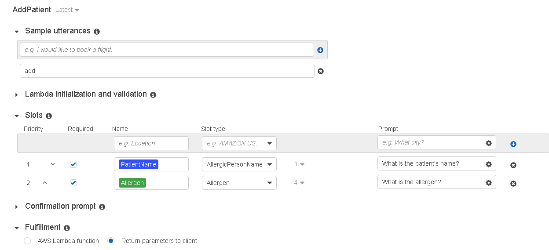Uncheck Required for Allergen slot
The image size is (549, 250).
[73, 183]
